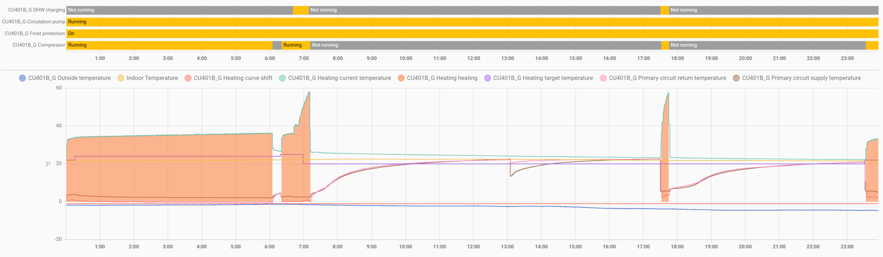Click the pink Primary circuit return circle
This screenshot has width=883, height=257.
point(603,78)
